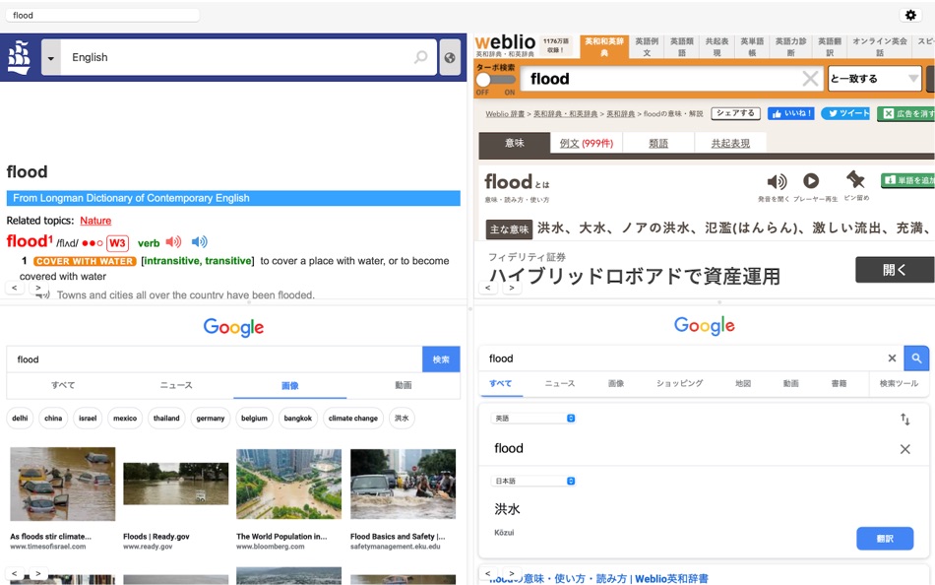Image resolution: width=935 pixels, height=585 pixels.
Task: Go back in the Longman pane
Action: click(x=15, y=288)
